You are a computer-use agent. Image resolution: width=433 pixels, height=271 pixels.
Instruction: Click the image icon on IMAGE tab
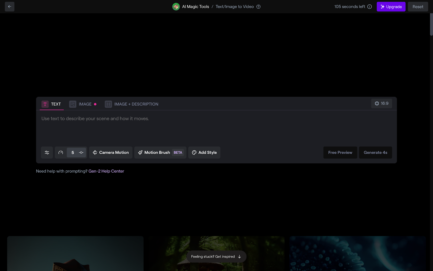73,104
